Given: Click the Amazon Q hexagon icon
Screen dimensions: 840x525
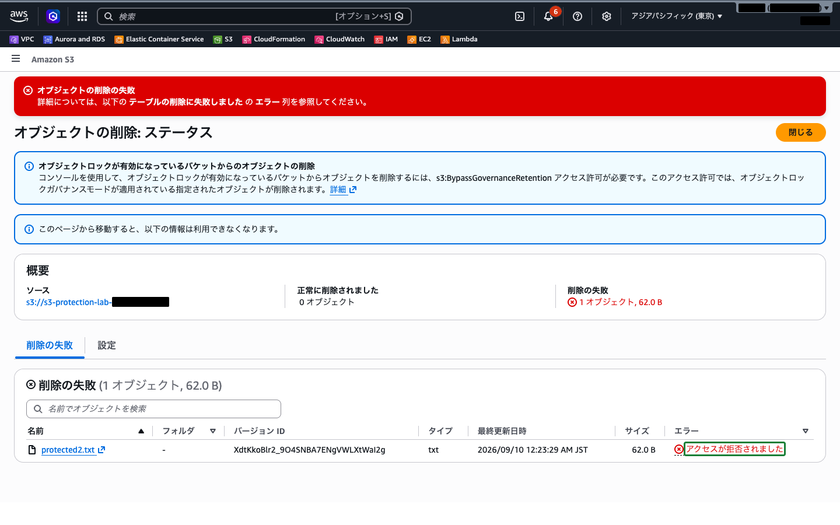Looking at the screenshot, I should [x=53, y=16].
